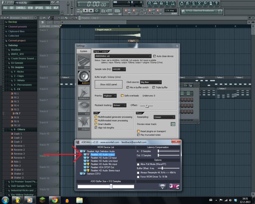Open the GENERAL settings page icon
The height and width of the screenshot is (204, 255).
[84, 93]
